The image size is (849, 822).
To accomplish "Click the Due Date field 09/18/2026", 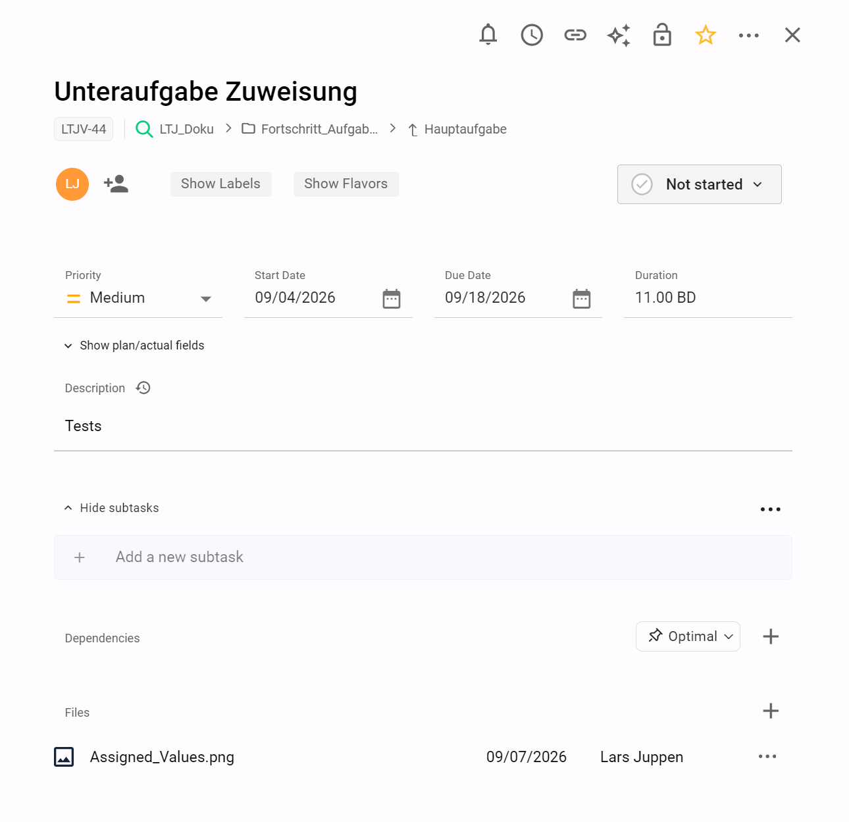I will [x=486, y=298].
